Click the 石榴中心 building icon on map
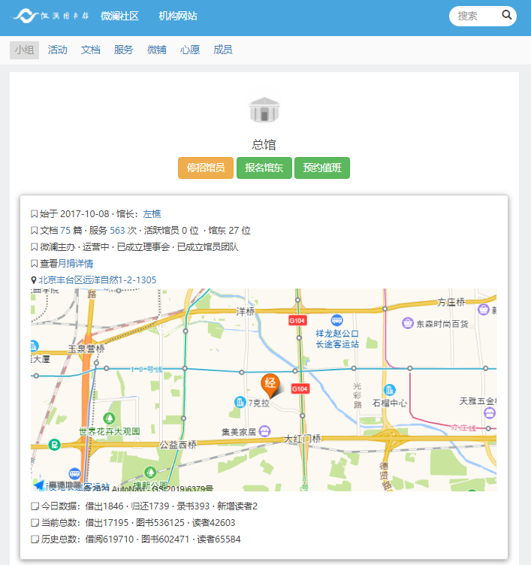 (389, 389)
